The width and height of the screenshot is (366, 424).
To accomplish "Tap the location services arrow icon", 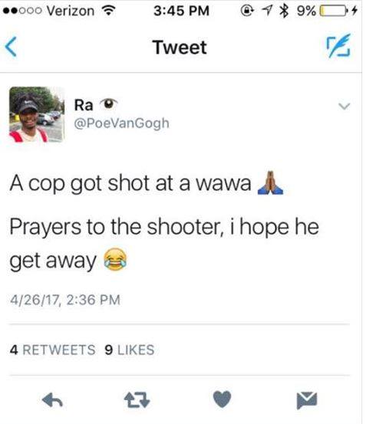I will [267, 11].
